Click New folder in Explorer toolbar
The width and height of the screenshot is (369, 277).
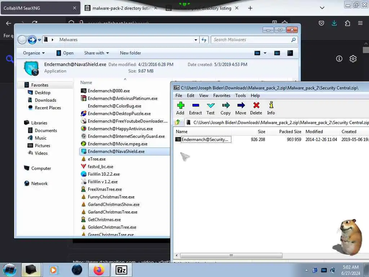pyautogui.click(x=130, y=53)
